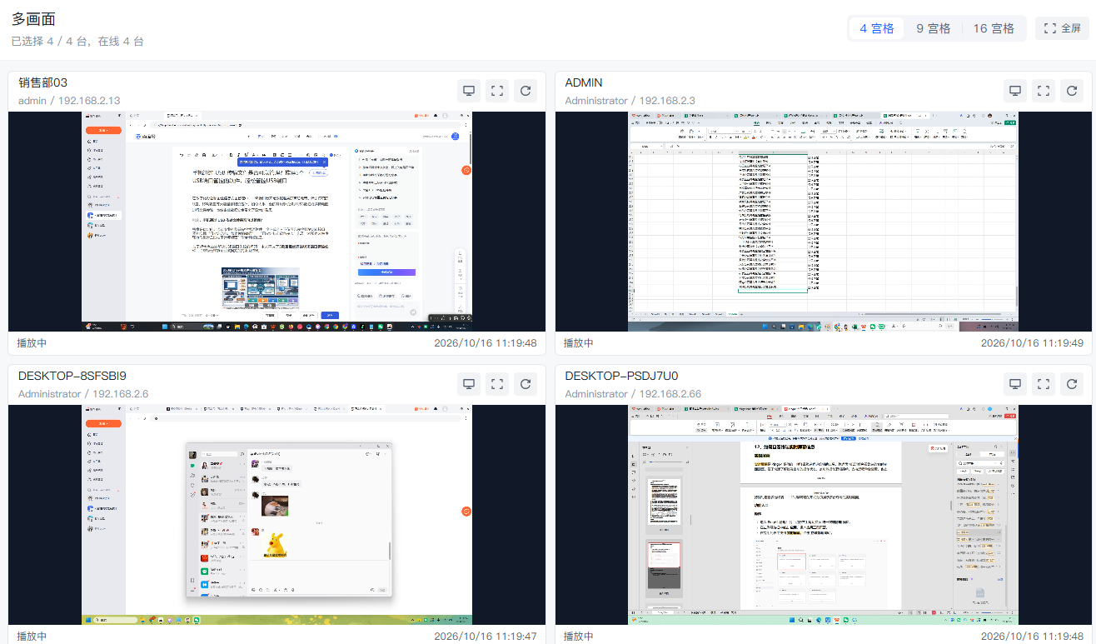
Task: Click the monitor icon for DESKTOP-8SFSBI9
Action: (x=469, y=384)
